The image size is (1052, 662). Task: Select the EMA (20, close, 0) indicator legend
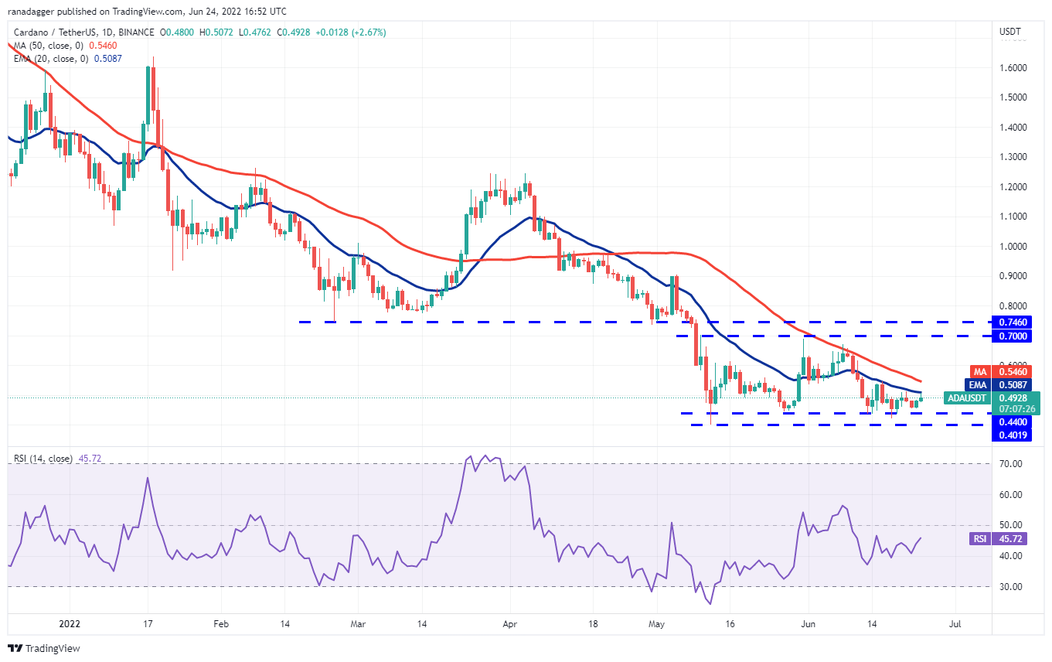(66, 59)
